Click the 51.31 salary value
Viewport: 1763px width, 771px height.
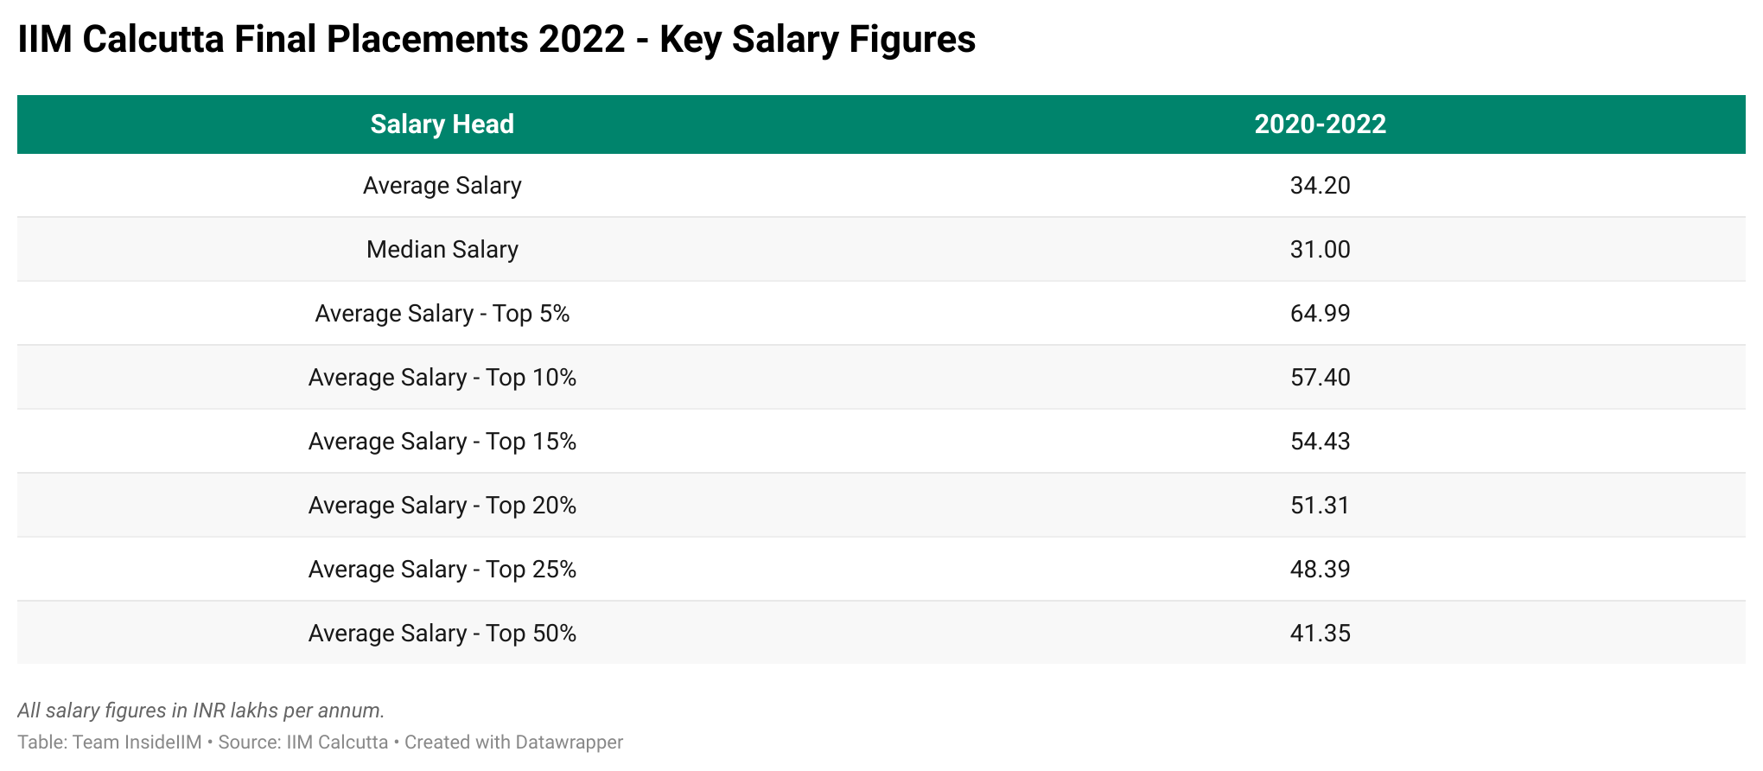pos(1320,506)
